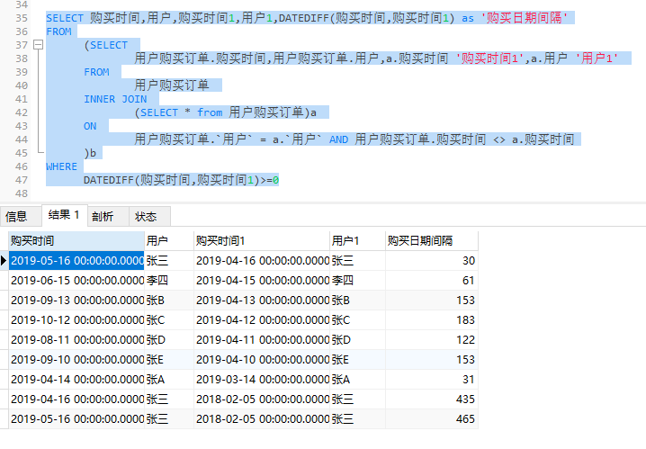Click the 用户 column header
646x449 pixels.
point(168,240)
